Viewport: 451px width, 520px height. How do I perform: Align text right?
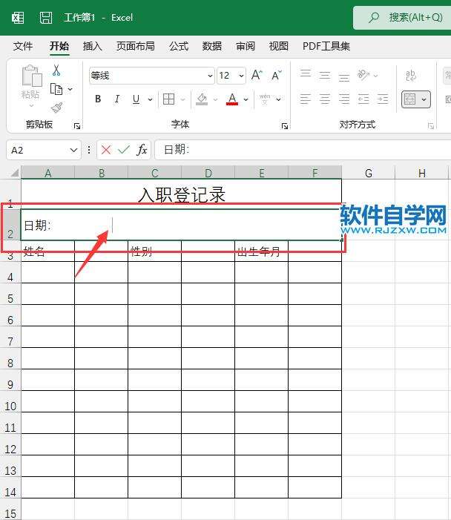tap(344, 99)
